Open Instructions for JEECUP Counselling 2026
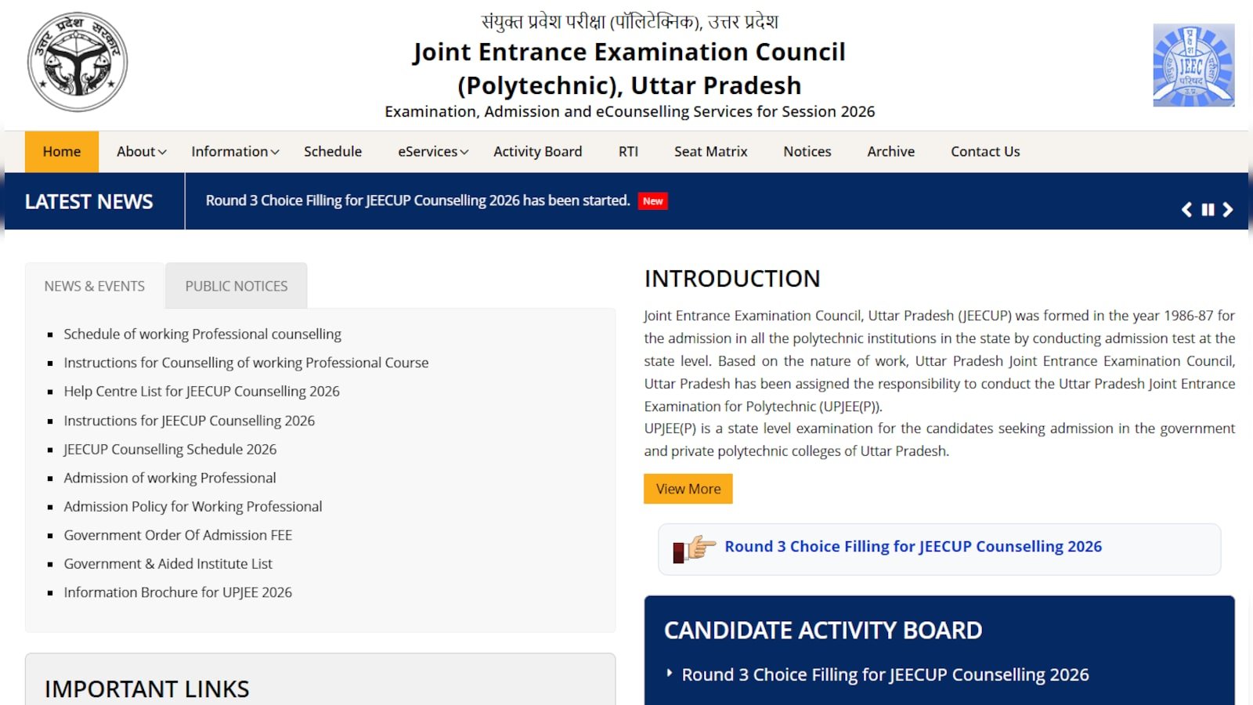 pyautogui.click(x=190, y=421)
